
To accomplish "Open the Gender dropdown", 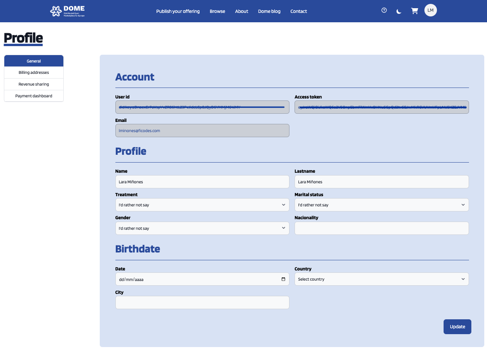I will pos(202,228).
